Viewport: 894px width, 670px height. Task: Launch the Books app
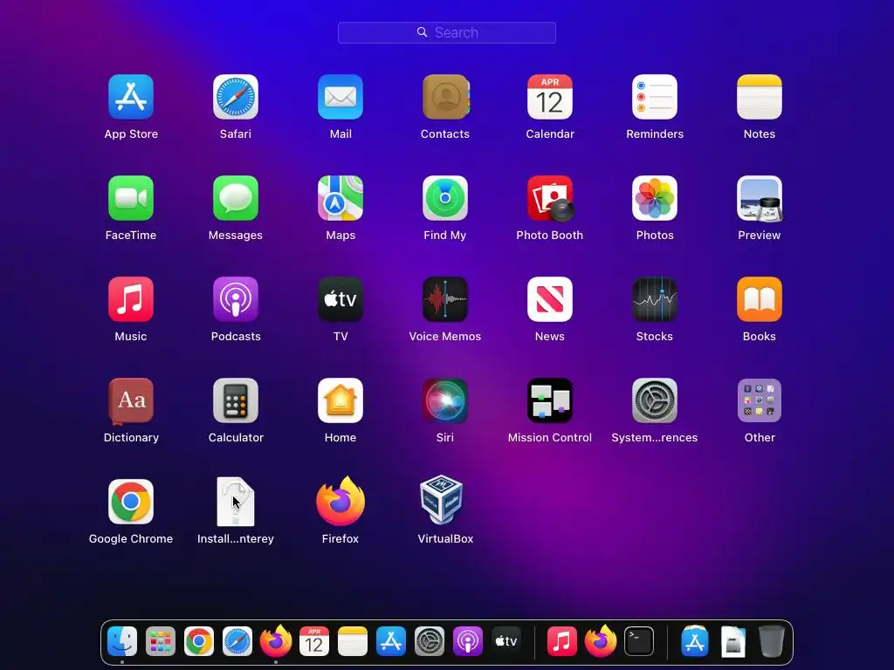point(760,300)
